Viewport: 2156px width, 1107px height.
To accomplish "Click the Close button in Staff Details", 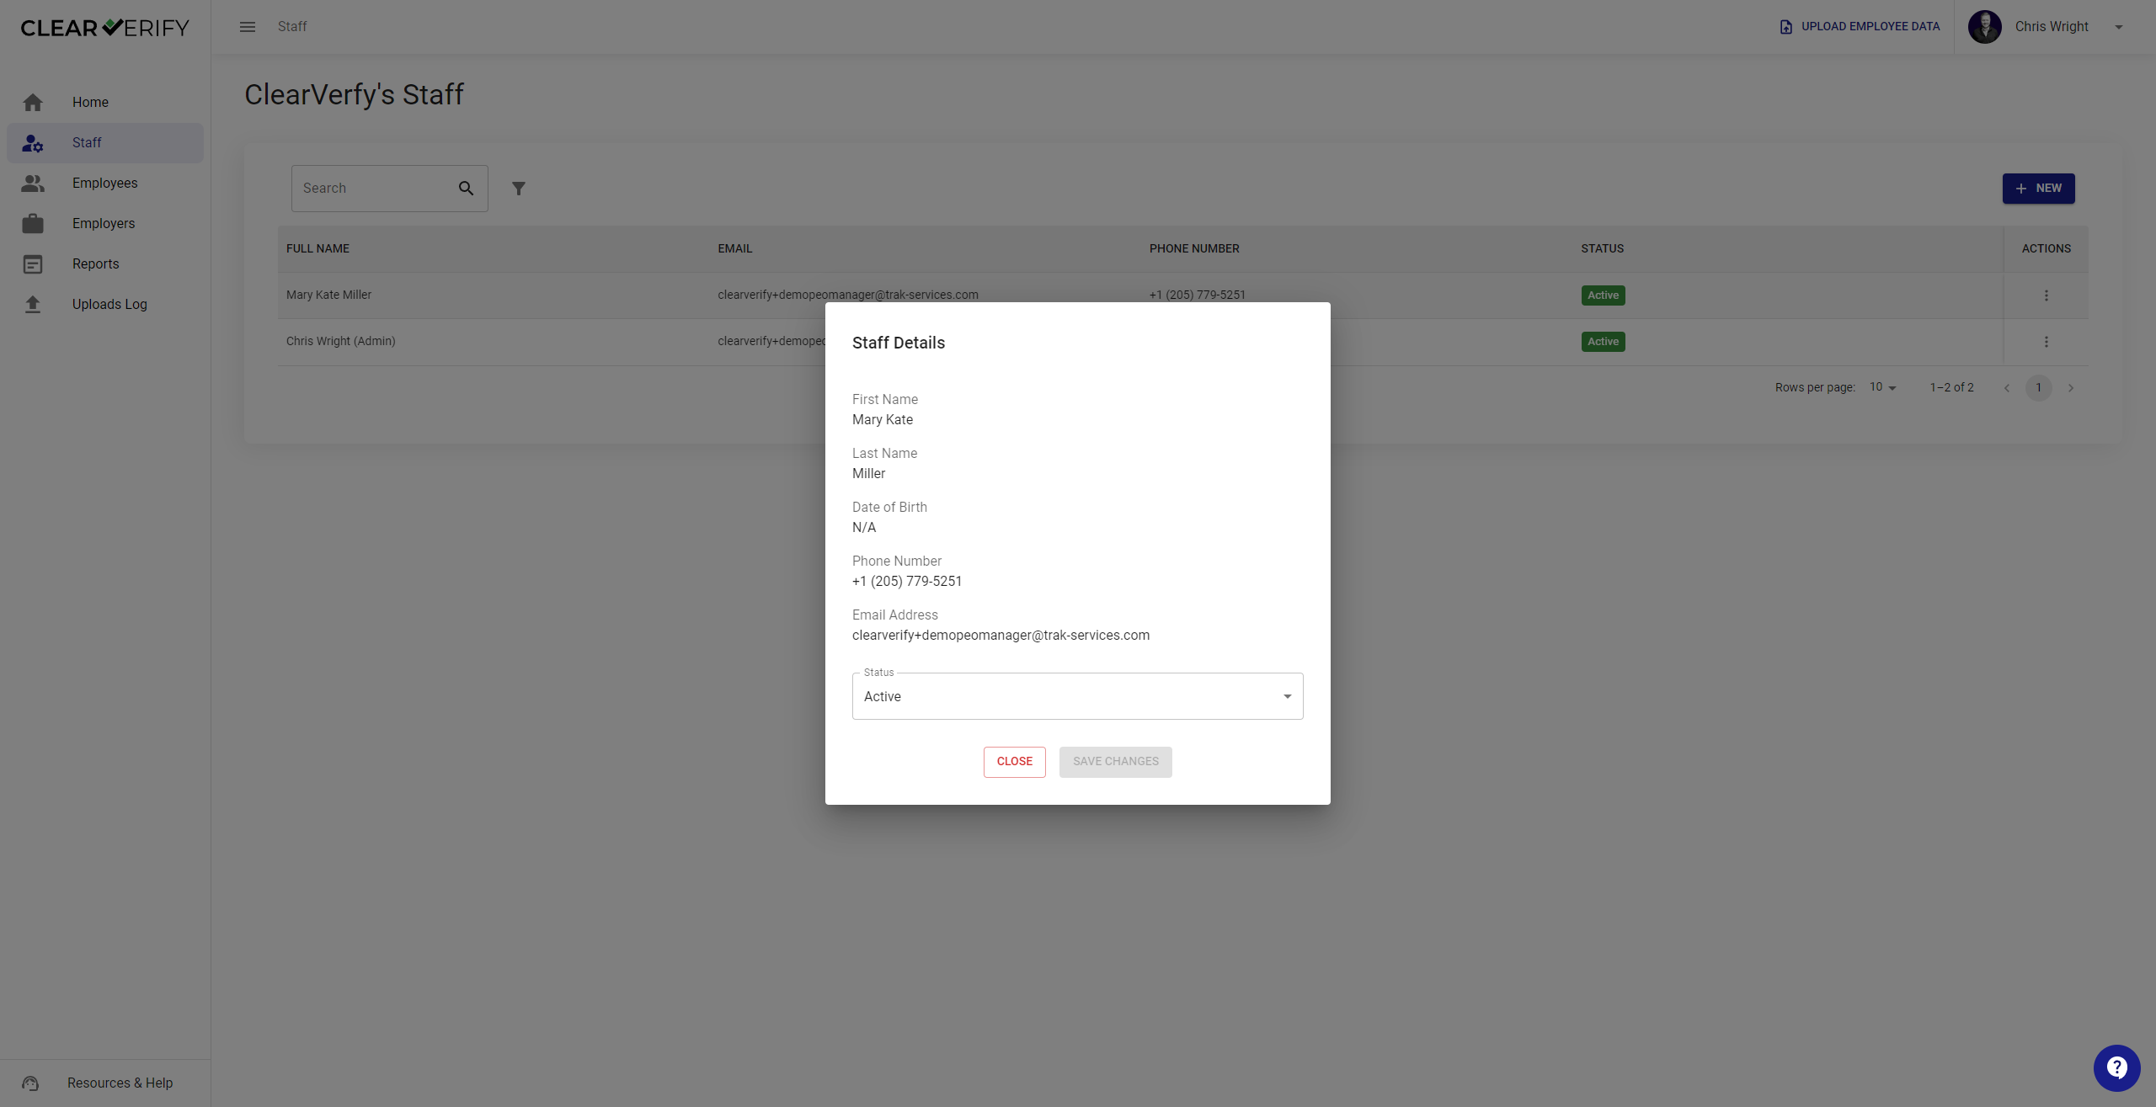I will (1015, 762).
